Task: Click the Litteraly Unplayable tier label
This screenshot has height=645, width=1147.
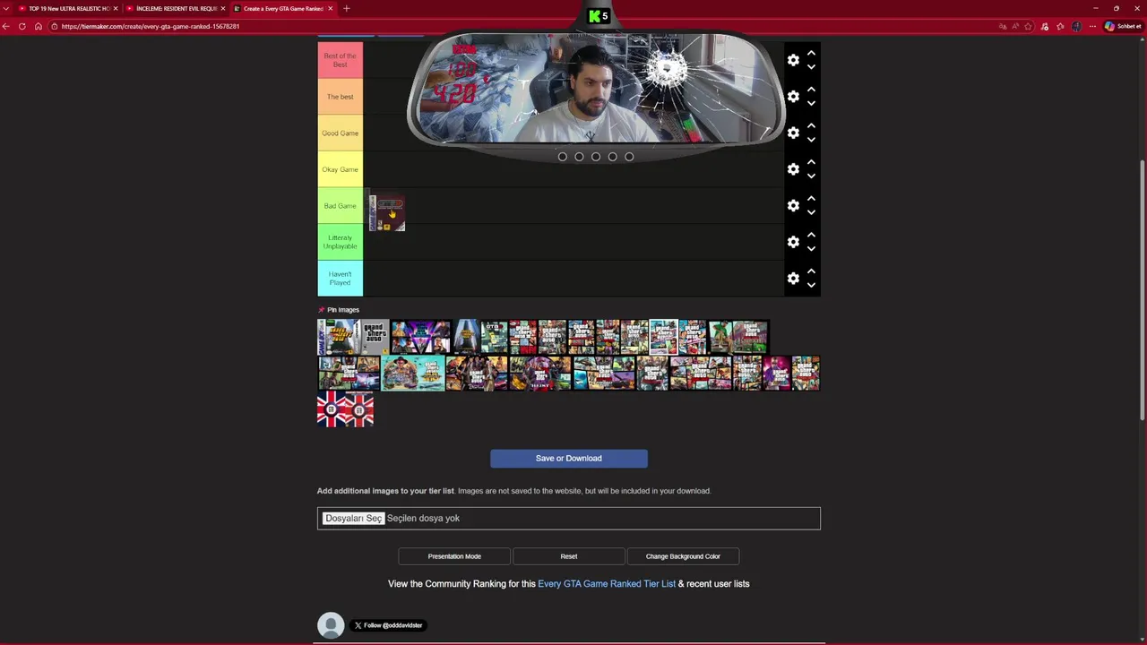Action: tap(341, 242)
